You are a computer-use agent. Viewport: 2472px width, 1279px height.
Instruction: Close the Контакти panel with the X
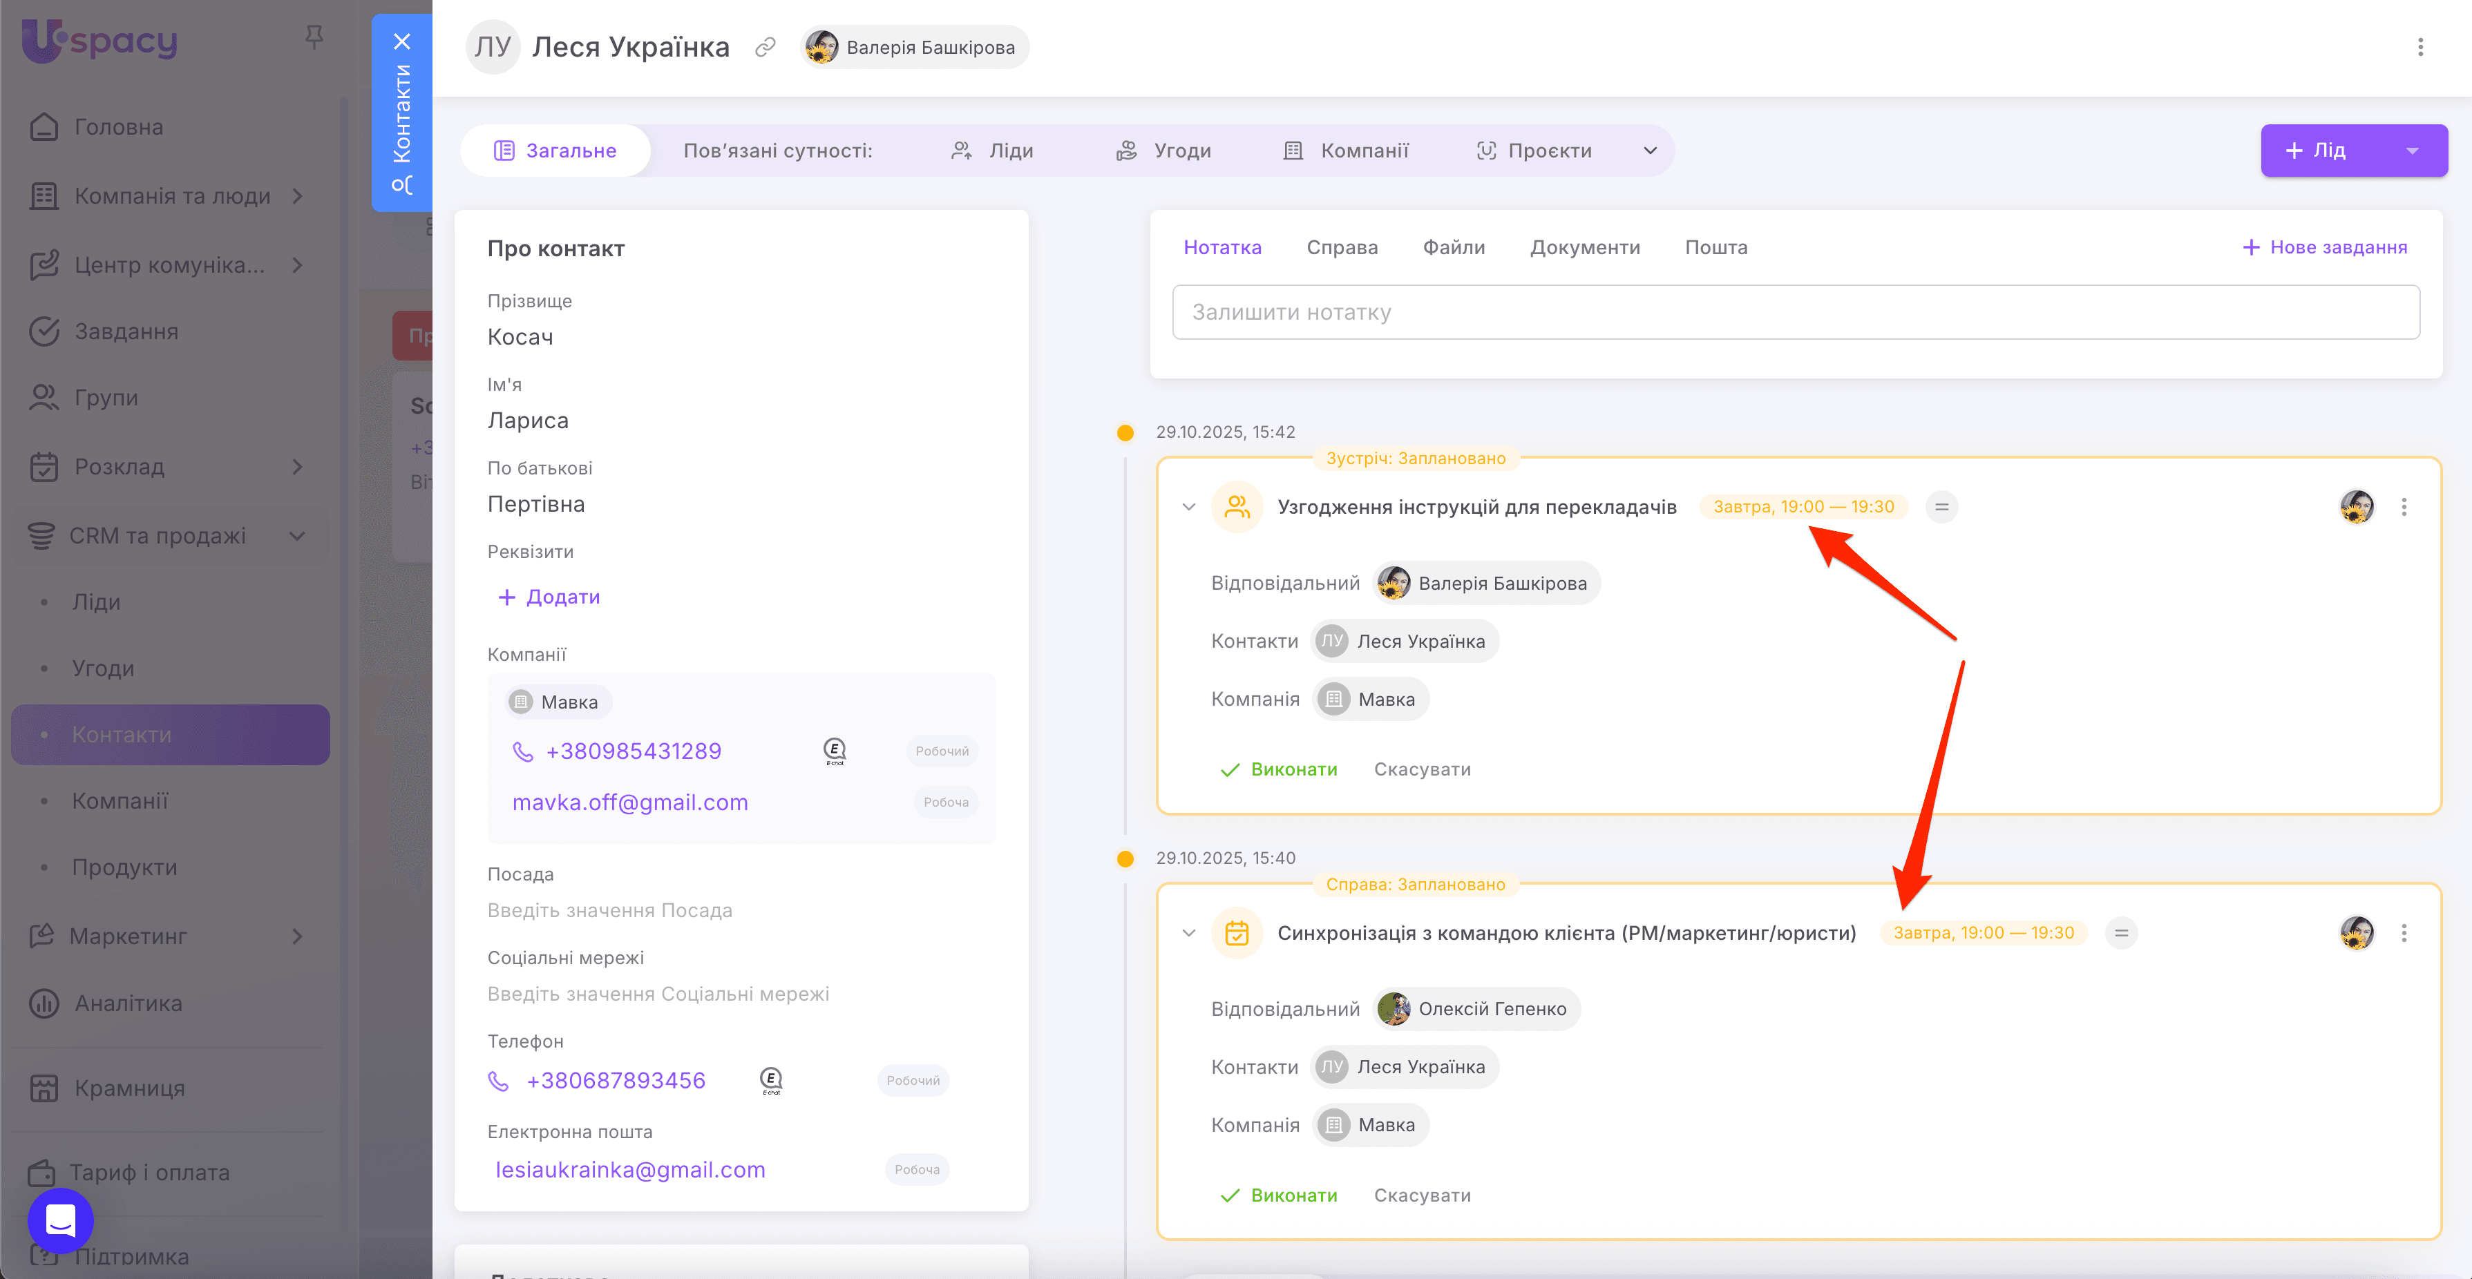(402, 41)
